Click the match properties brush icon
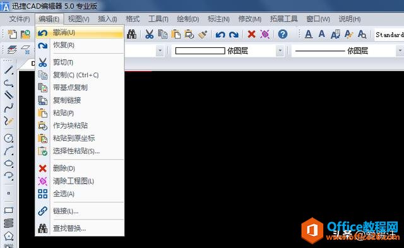 click(x=203, y=34)
